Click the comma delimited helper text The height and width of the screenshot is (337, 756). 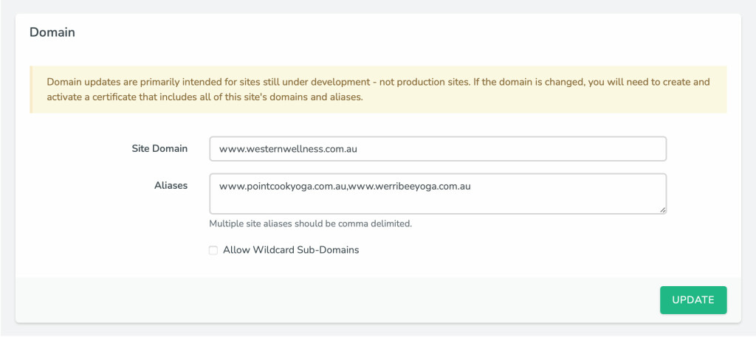[x=310, y=223]
